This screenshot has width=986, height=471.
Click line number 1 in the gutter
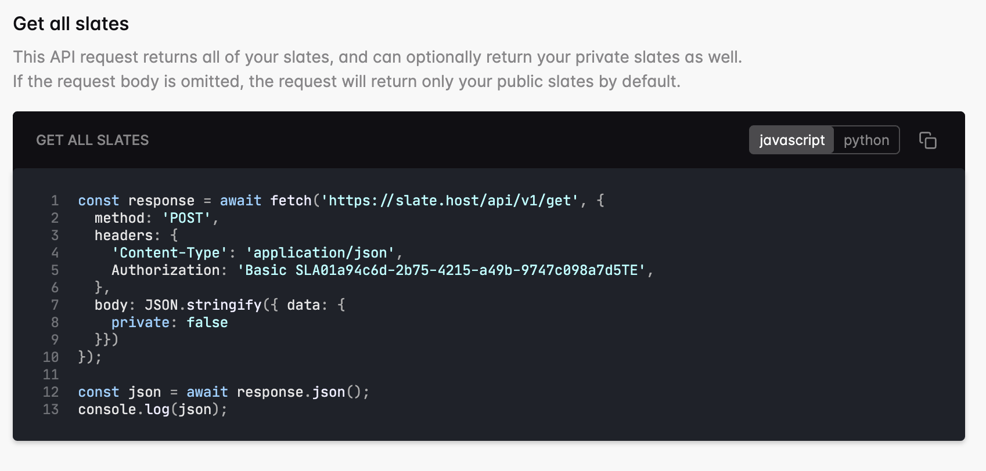coord(55,201)
